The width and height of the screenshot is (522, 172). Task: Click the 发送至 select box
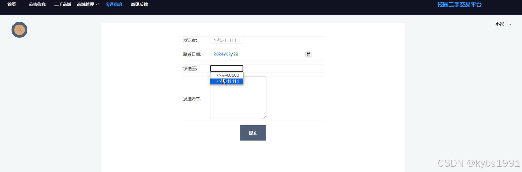(227, 69)
